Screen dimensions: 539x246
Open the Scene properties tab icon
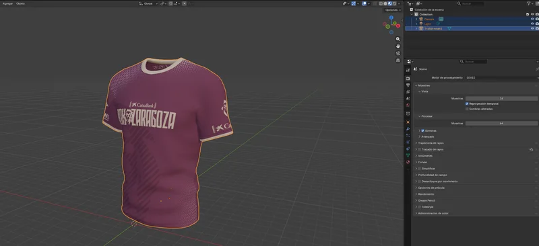coord(408,99)
